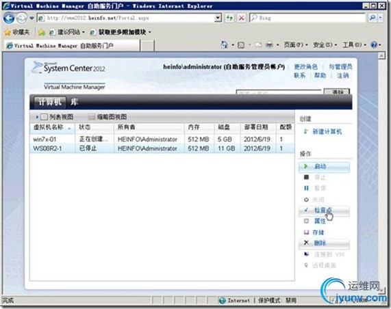Go back with the browser Back arrow

pyautogui.click(x=9, y=18)
